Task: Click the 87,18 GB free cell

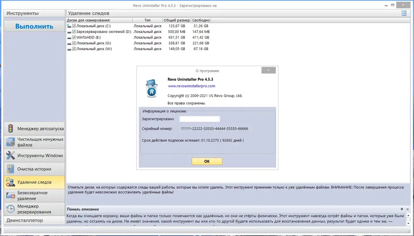Action: point(201,49)
